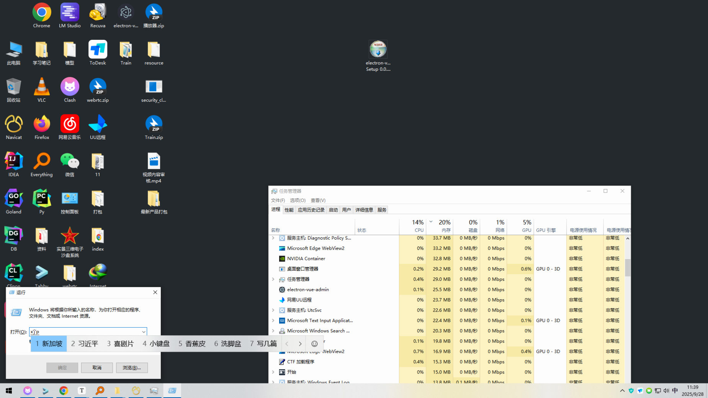Screen dimensions: 708x398
Task: Click the 浏览(B)... button
Action: pyautogui.click(x=132, y=368)
